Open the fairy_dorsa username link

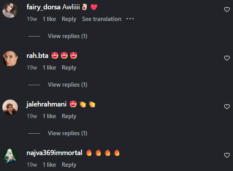[43, 7]
